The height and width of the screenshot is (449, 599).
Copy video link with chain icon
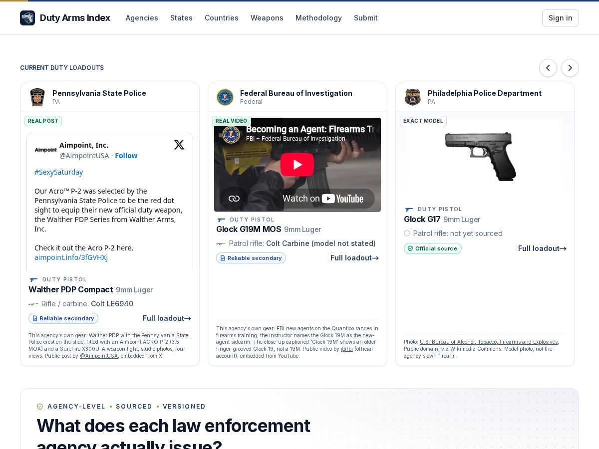[234, 199]
